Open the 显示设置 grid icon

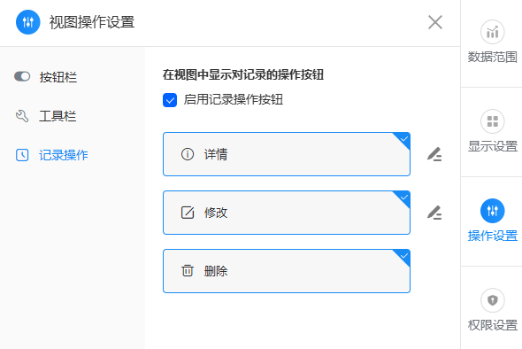tap(493, 121)
